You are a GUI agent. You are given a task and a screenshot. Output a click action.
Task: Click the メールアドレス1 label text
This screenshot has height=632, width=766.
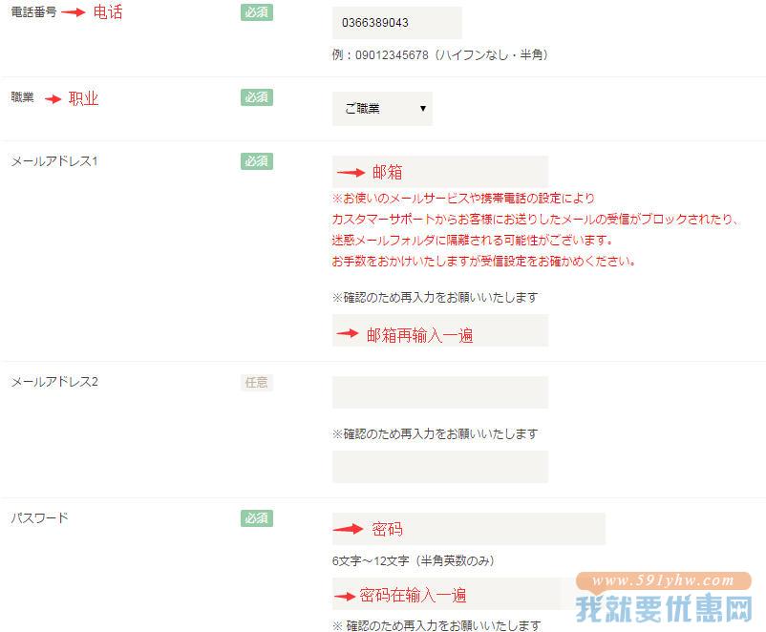point(54,161)
